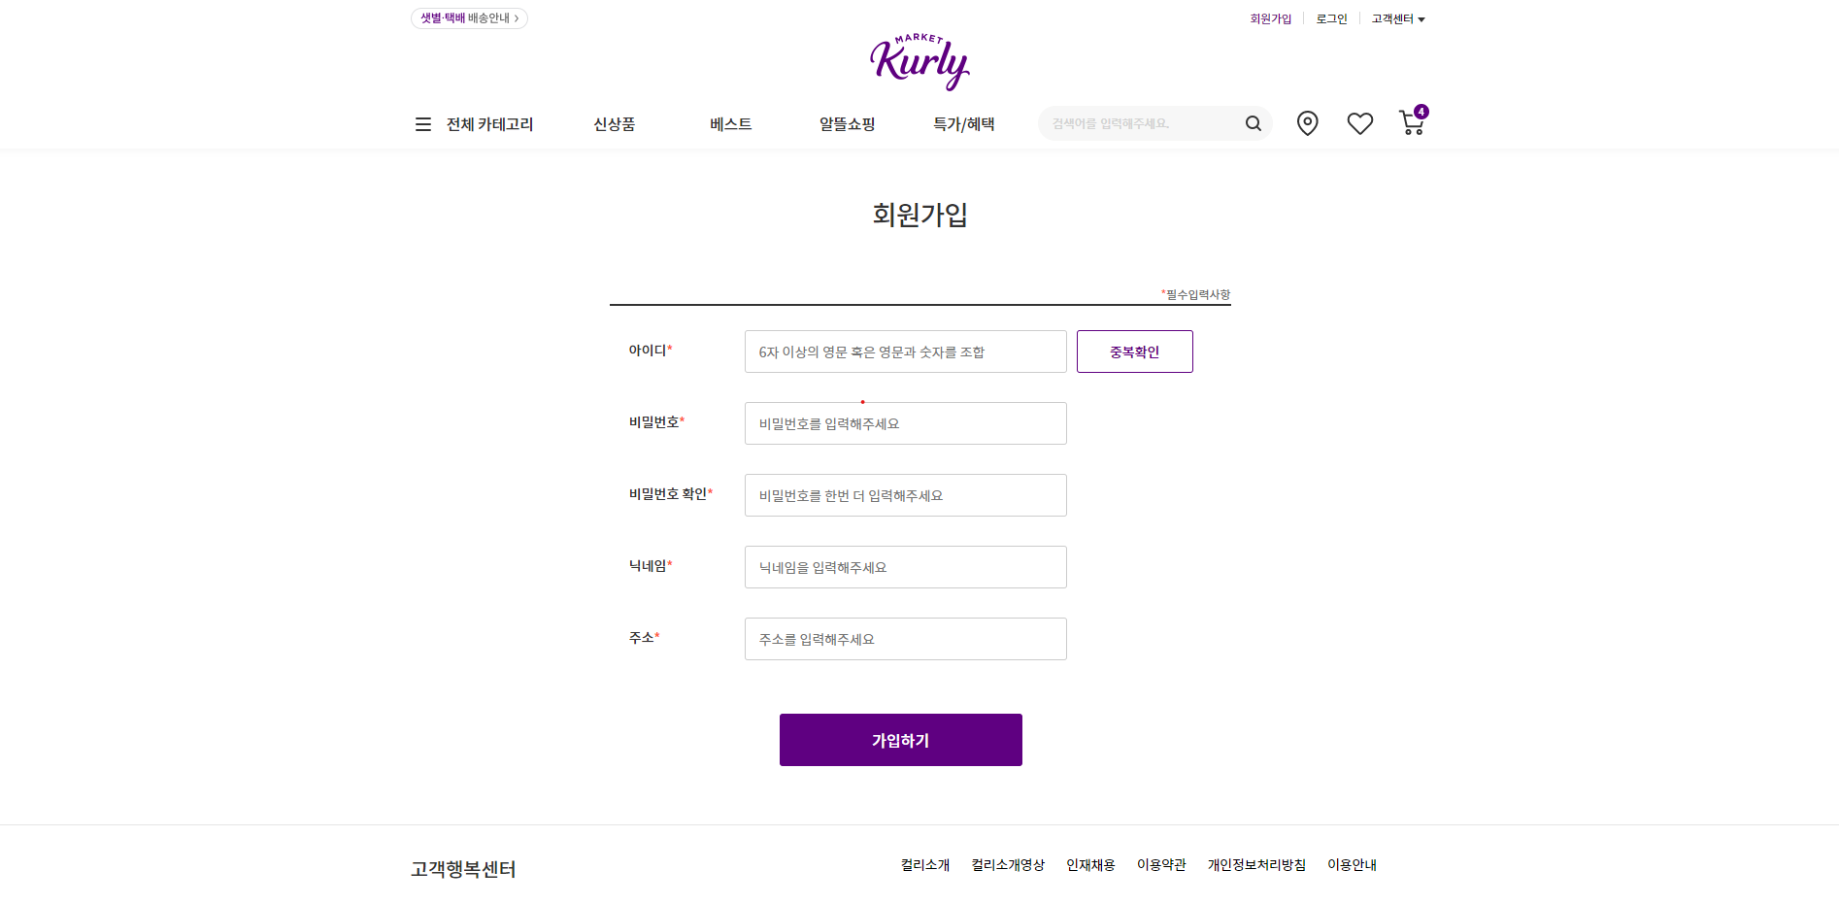Image resolution: width=1839 pixels, height=904 pixels.
Task: Open the 개인정보처리방침 footer link
Action: point(1255,864)
